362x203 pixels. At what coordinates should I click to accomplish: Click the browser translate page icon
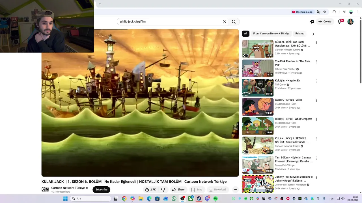click(x=318, y=12)
